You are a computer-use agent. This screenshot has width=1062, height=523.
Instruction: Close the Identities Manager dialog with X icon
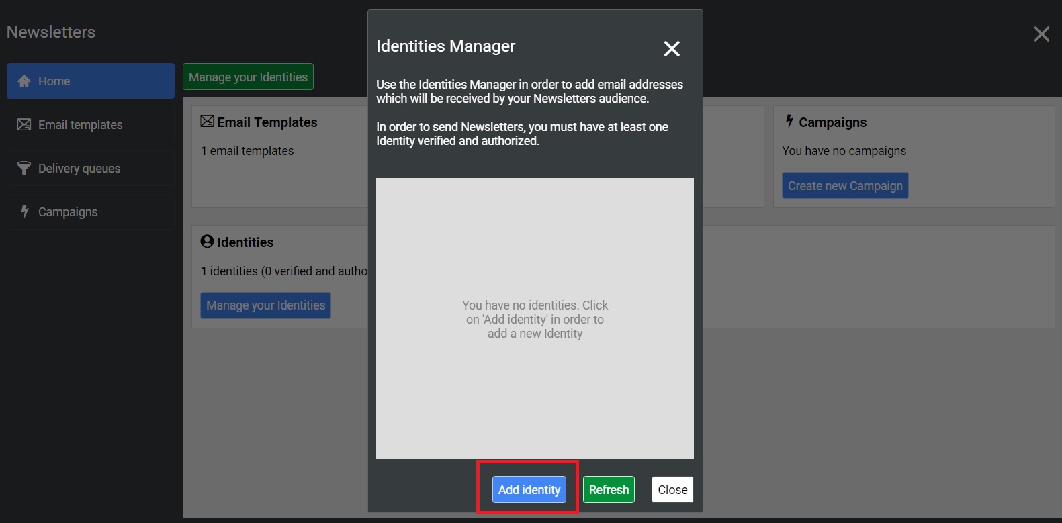click(x=671, y=48)
